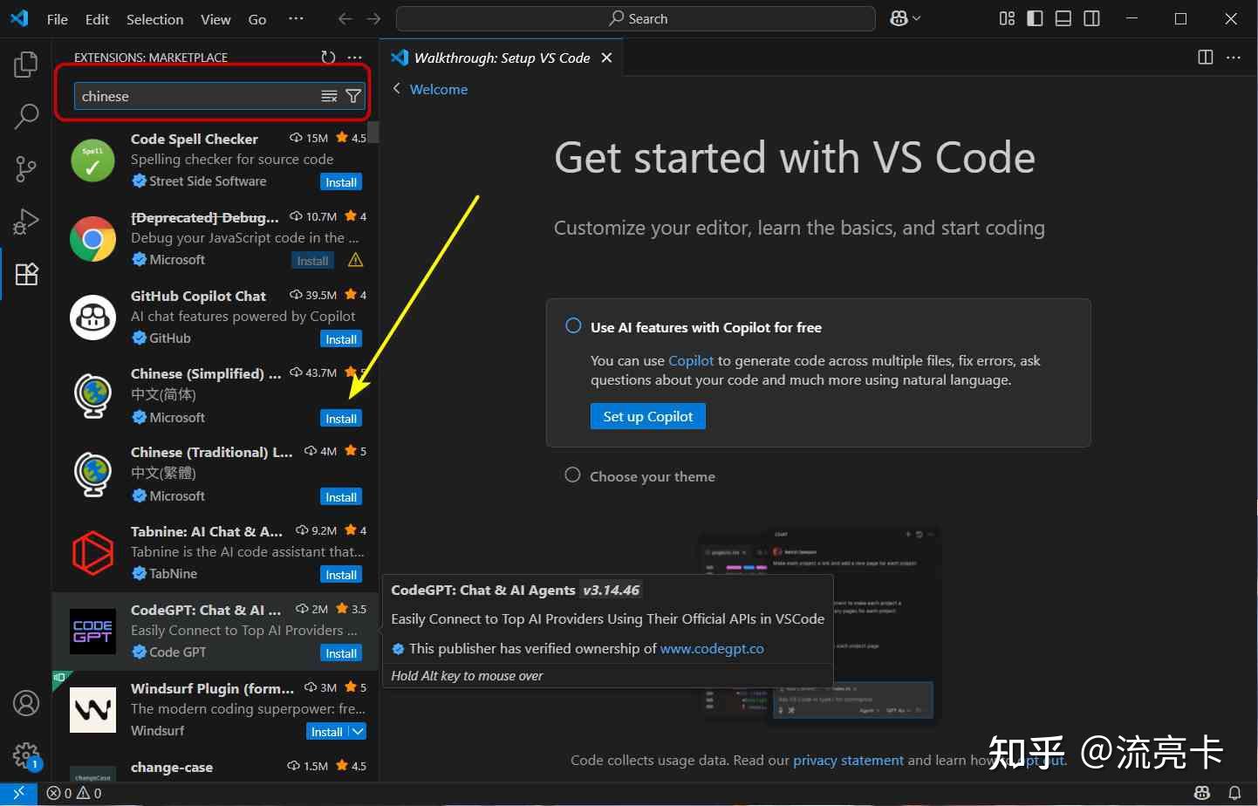Toggle the primary side bar layout icon
1258x806 pixels.
(1036, 18)
